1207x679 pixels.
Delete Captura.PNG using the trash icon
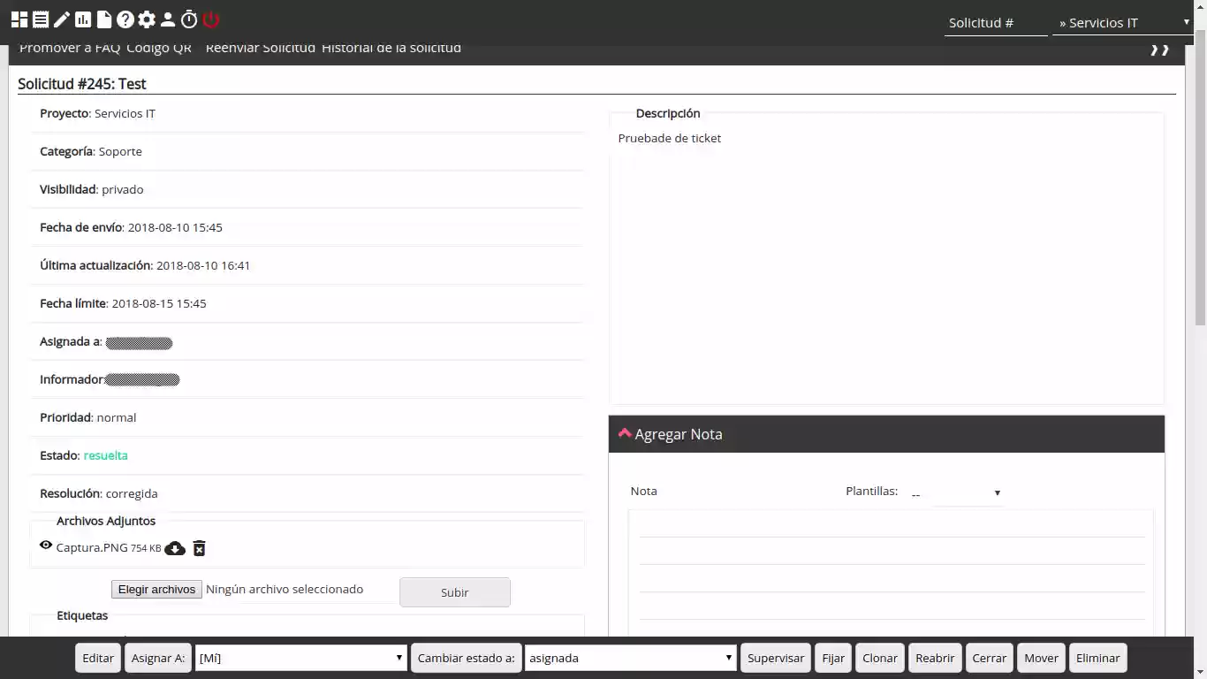pos(199,548)
